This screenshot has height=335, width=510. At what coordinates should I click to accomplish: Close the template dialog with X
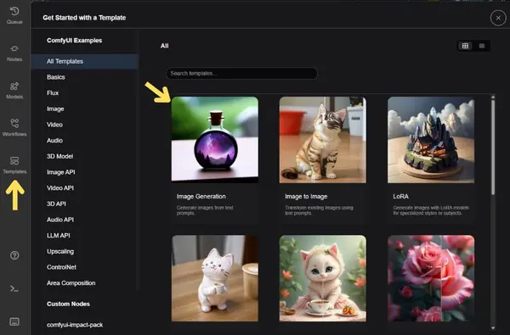[x=498, y=18]
